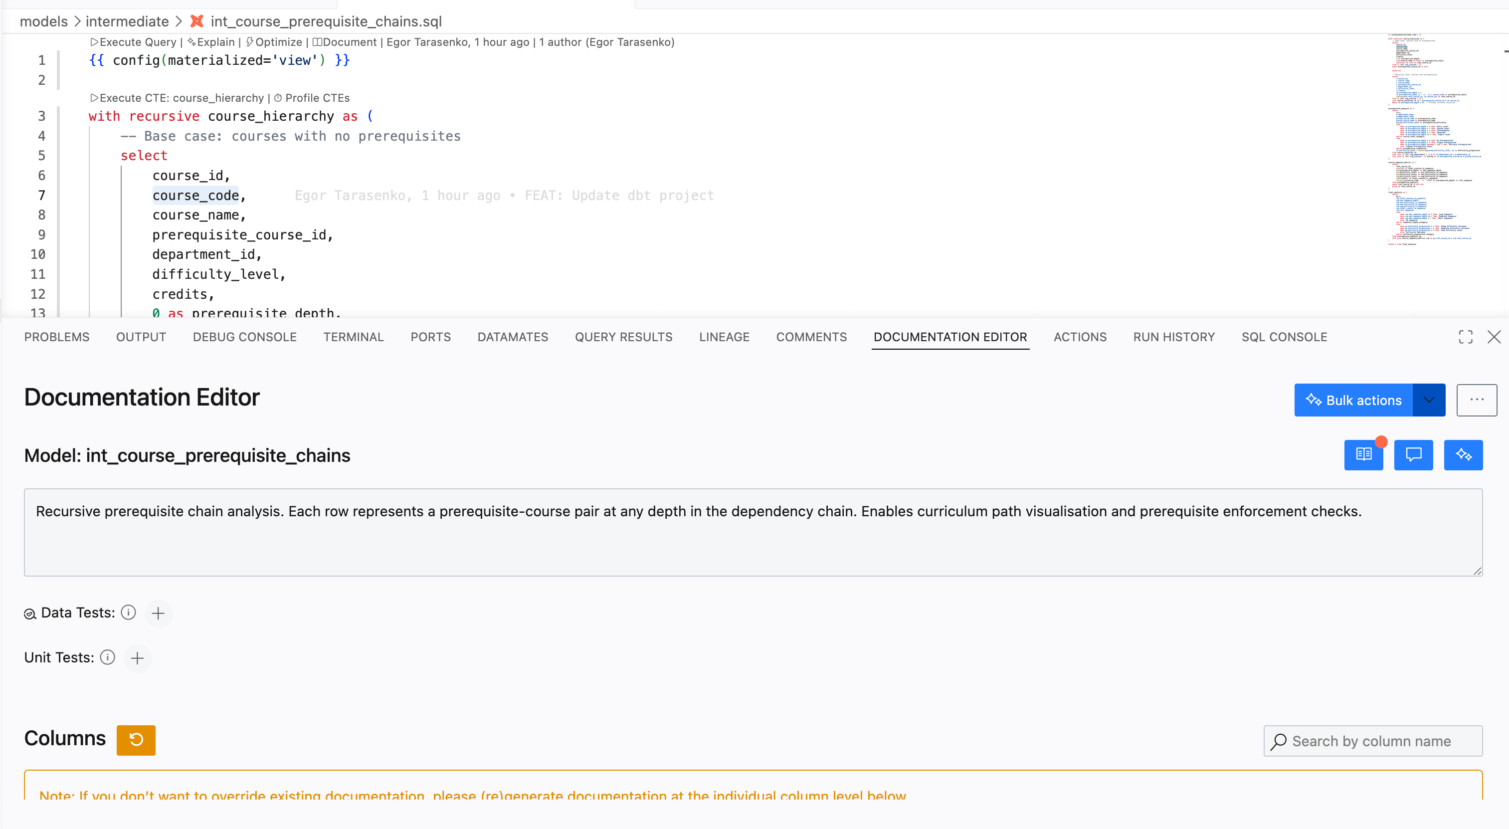This screenshot has height=829, width=1509.
Task: Click the Optimize code lens
Action: (x=274, y=42)
